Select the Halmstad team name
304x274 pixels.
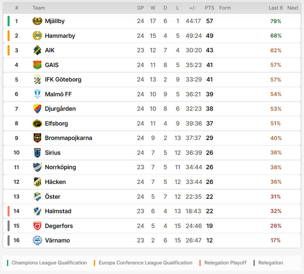pyautogui.click(x=58, y=211)
